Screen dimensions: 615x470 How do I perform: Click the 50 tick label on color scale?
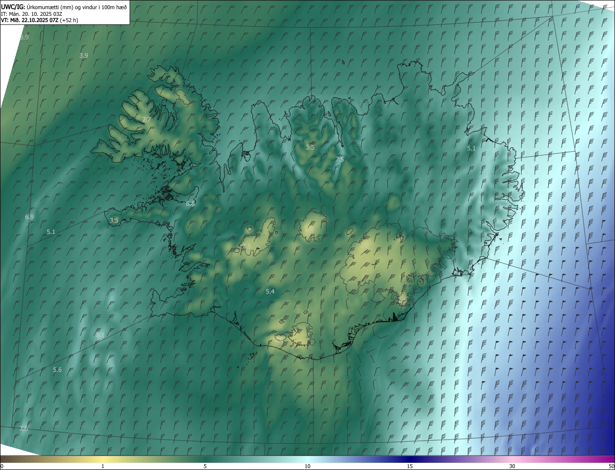(x=611, y=467)
